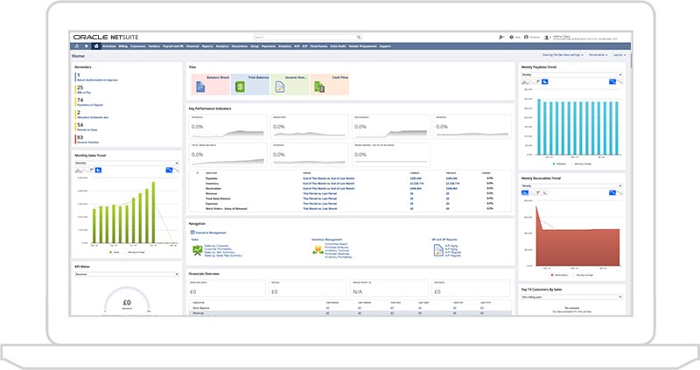Open the Income Statement tile
The image size is (700, 370).
pyautogui.click(x=290, y=84)
